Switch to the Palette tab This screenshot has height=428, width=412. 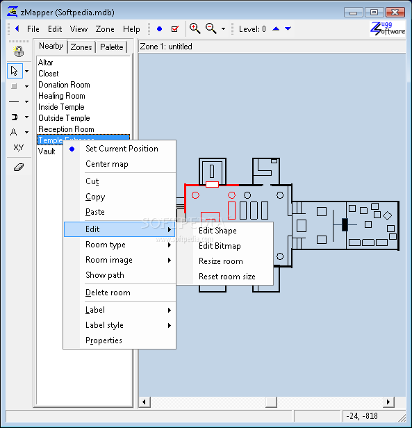(x=111, y=47)
